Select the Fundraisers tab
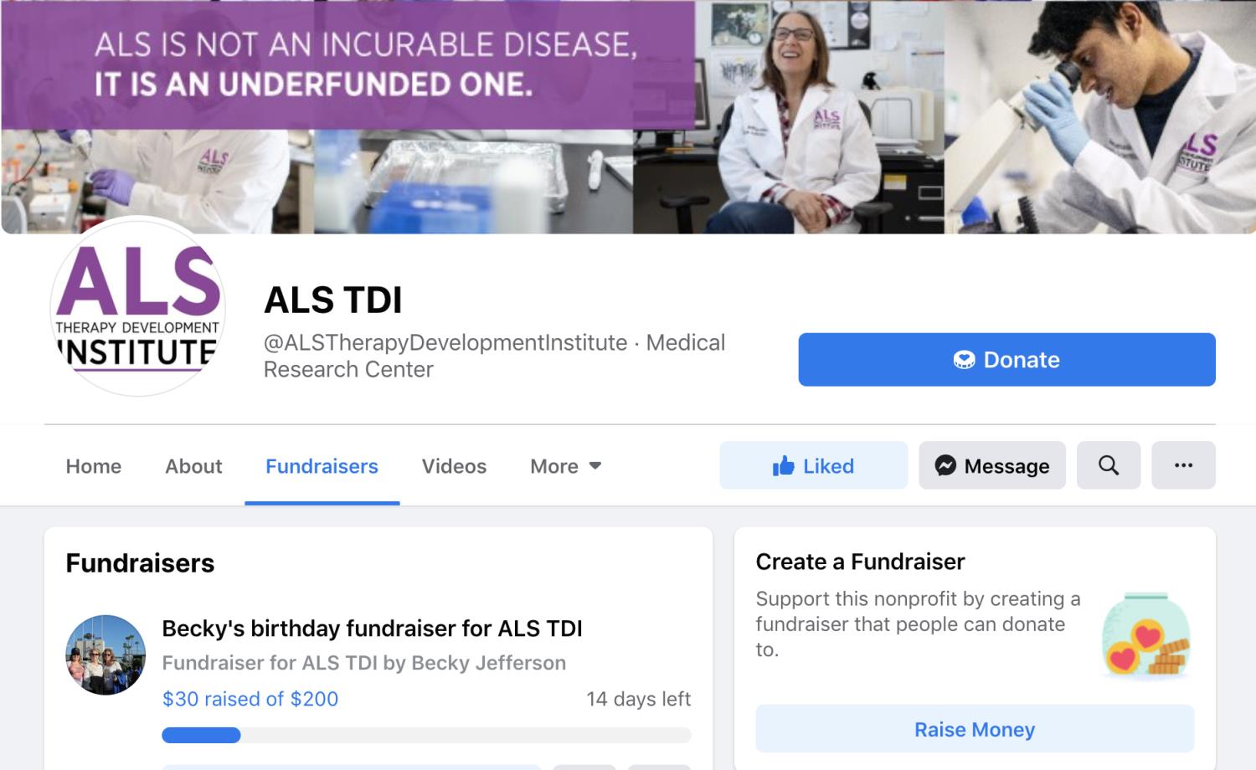Viewport: 1256px width, 770px height. tap(322, 466)
